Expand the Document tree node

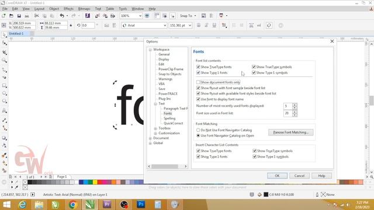coord(150,138)
